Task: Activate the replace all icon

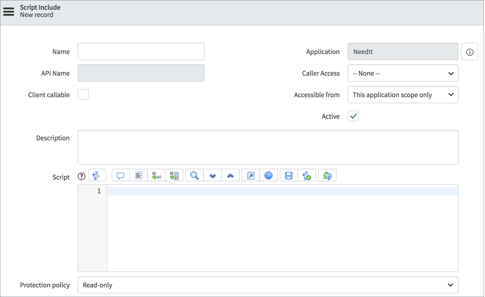Action: 174,175
